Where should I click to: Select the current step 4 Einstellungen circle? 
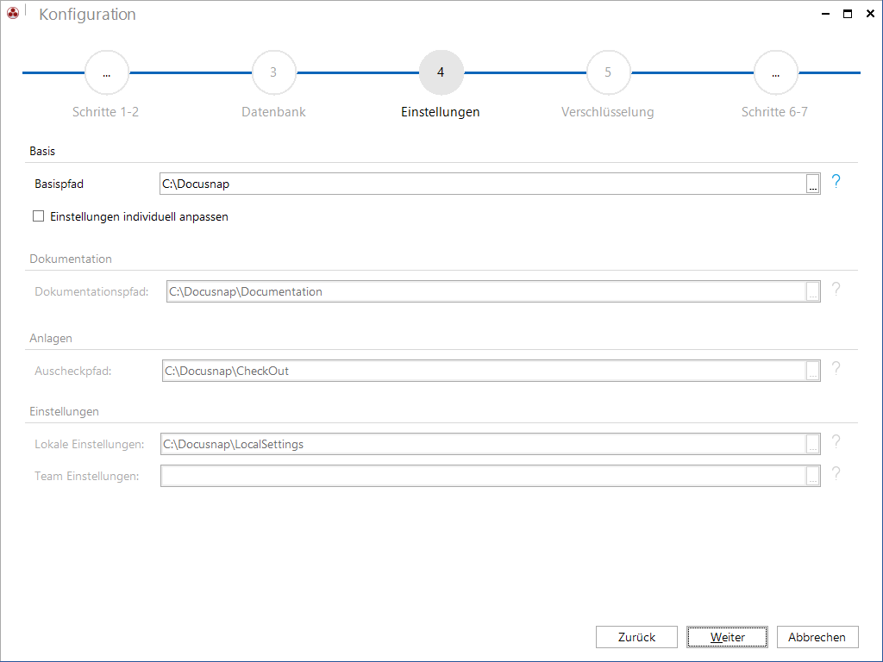441,72
